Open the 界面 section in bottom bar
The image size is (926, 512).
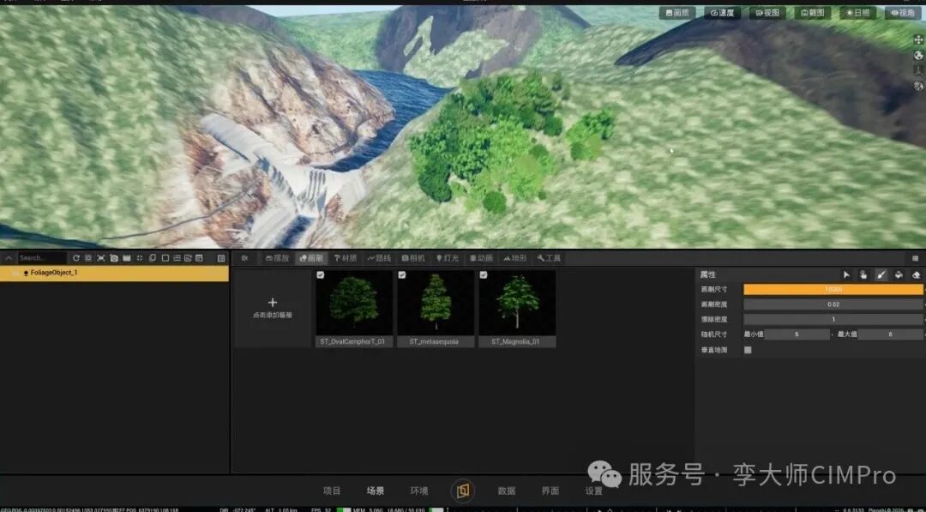point(550,491)
